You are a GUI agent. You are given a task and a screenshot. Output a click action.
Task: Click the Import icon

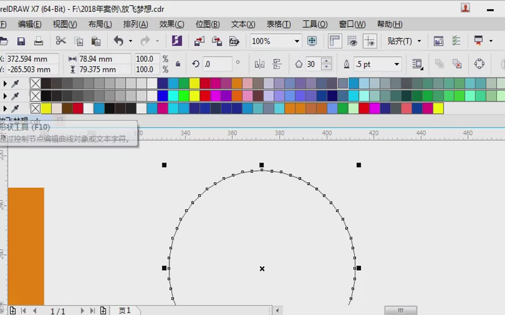199,41
